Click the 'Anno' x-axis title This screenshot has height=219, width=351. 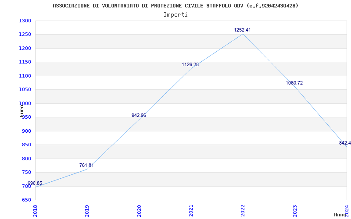[x=340, y=215]
